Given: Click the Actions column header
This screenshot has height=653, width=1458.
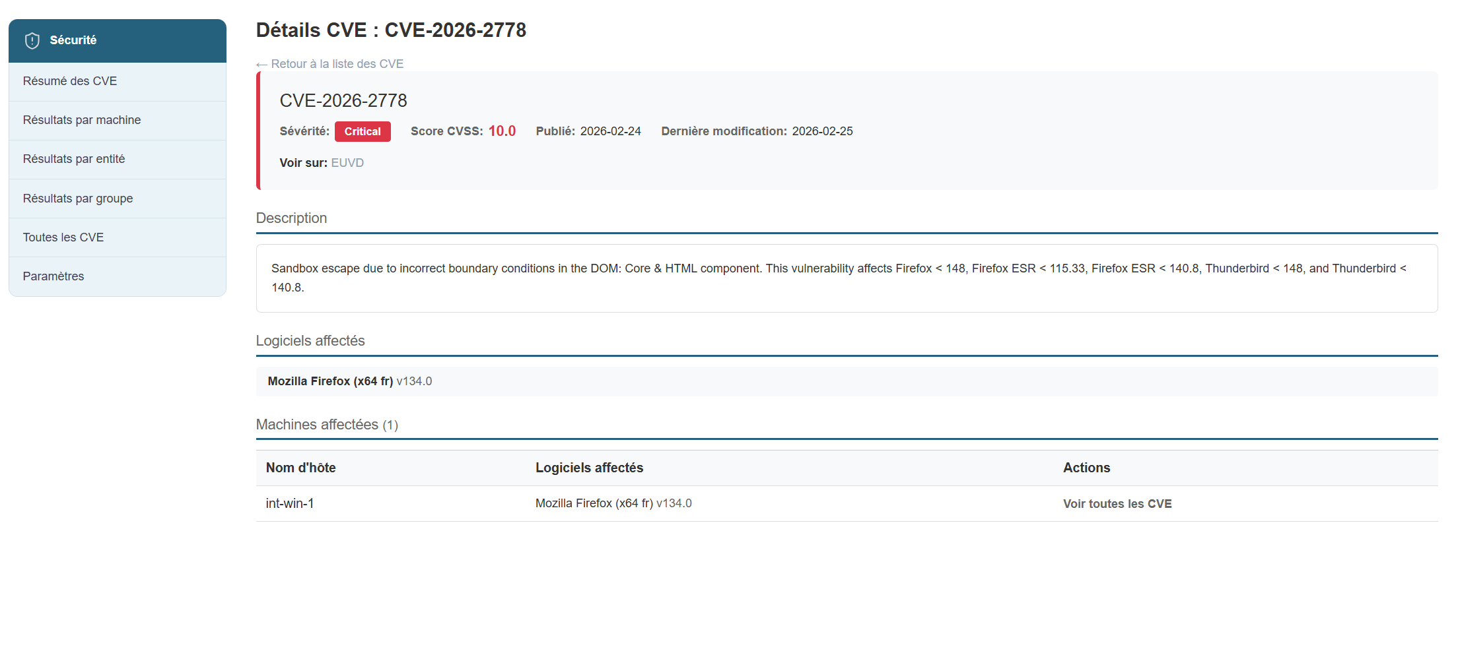Looking at the screenshot, I should (x=1086, y=468).
